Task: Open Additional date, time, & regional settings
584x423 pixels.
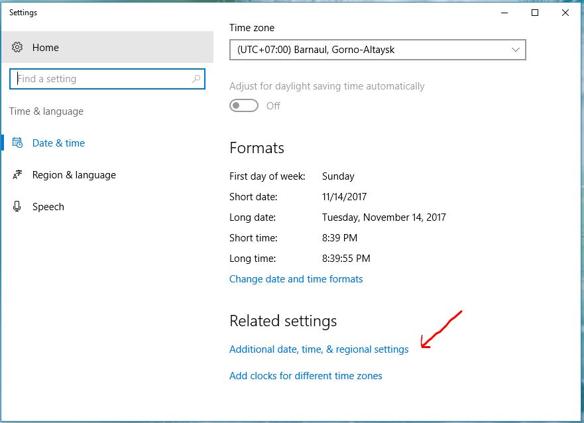Action: point(319,349)
